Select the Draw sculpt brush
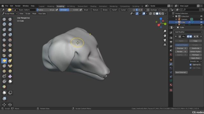204x114 pixels. [4, 19]
